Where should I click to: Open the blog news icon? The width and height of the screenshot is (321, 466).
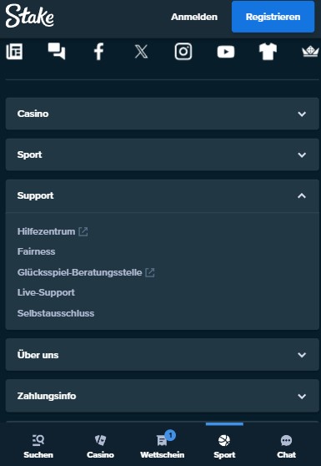(14, 52)
